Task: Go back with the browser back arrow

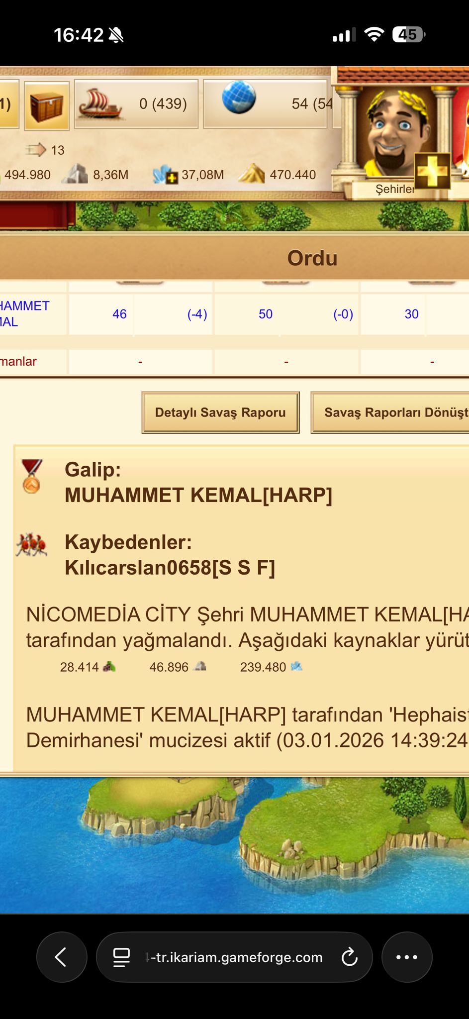Action: (61, 956)
